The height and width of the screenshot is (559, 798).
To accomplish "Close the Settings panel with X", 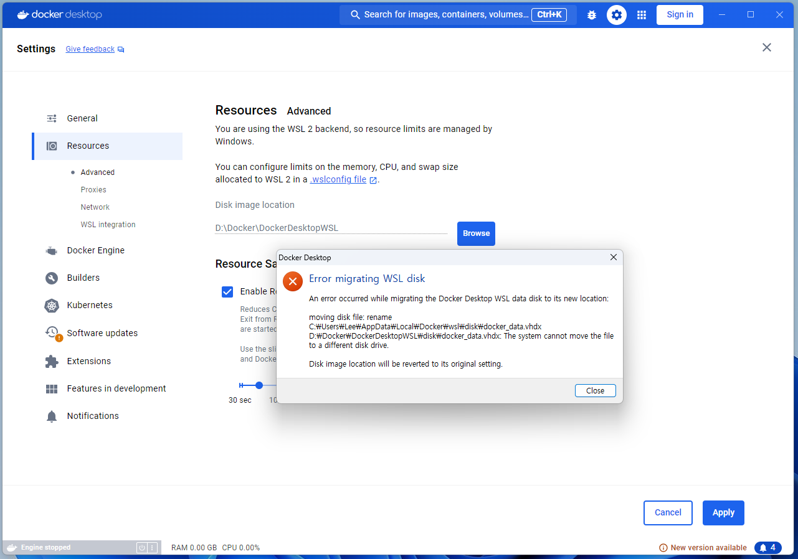I will tap(767, 47).
